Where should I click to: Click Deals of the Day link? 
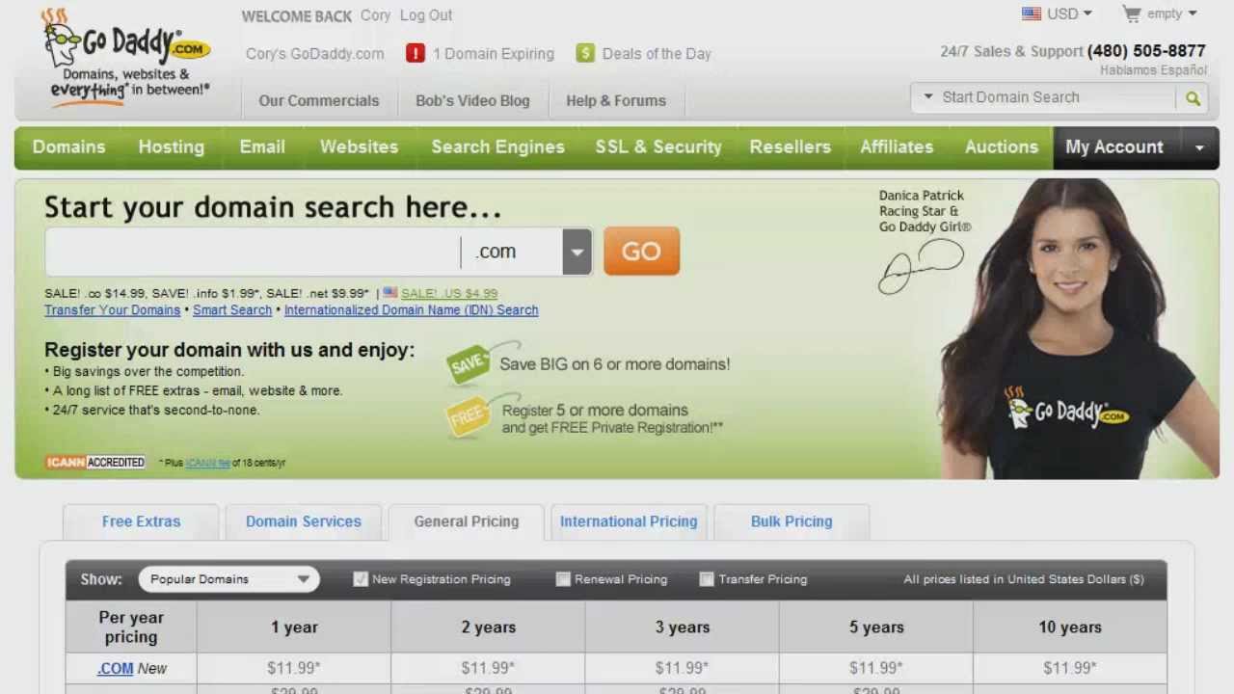click(657, 54)
